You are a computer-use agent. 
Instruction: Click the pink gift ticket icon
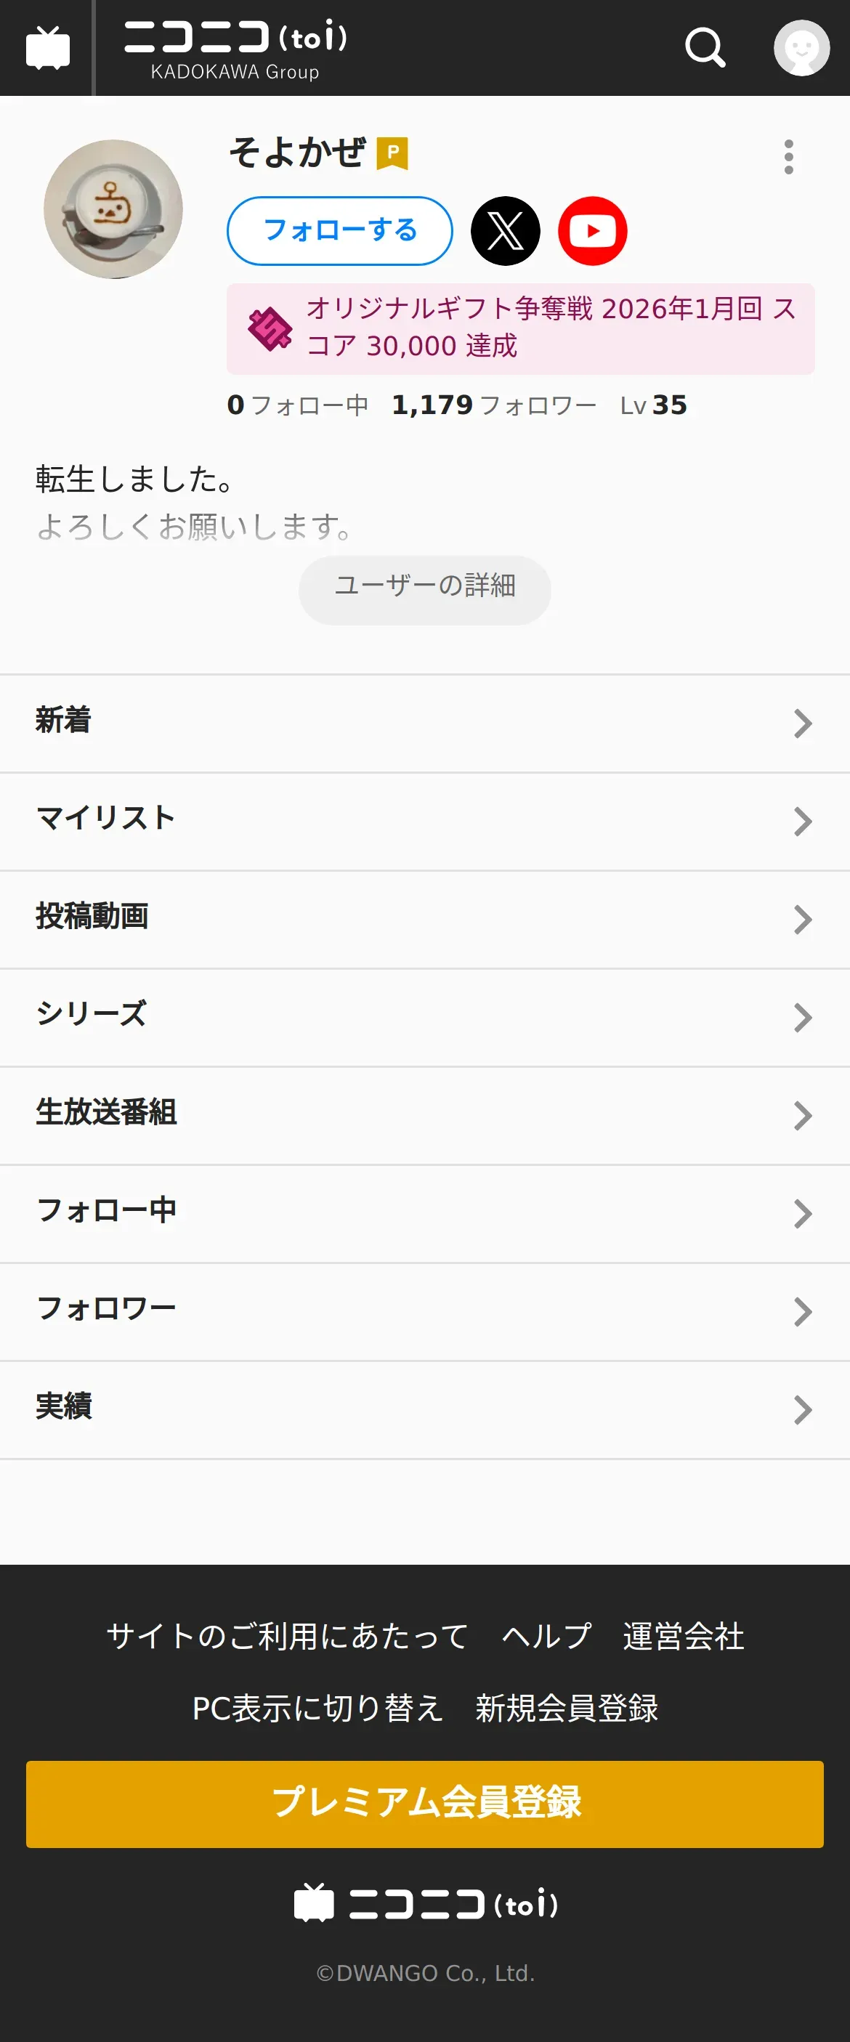pyautogui.click(x=270, y=329)
